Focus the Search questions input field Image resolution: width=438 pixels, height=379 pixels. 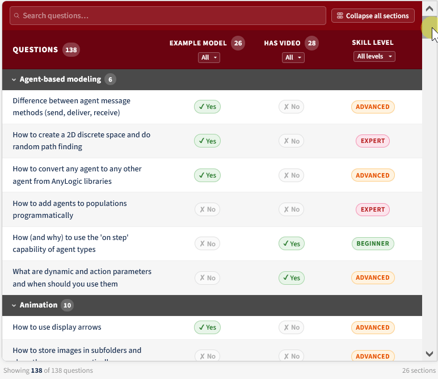(x=170, y=16)
